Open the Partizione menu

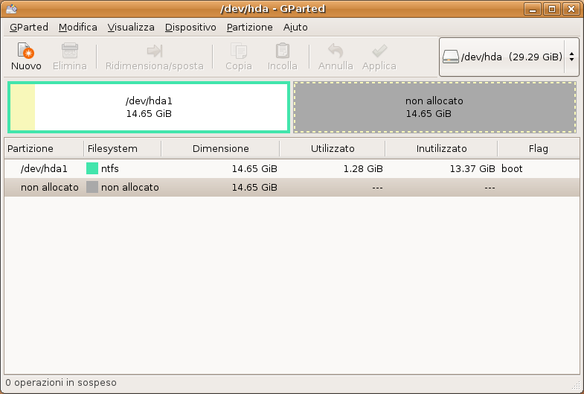(x=249, y=27)
